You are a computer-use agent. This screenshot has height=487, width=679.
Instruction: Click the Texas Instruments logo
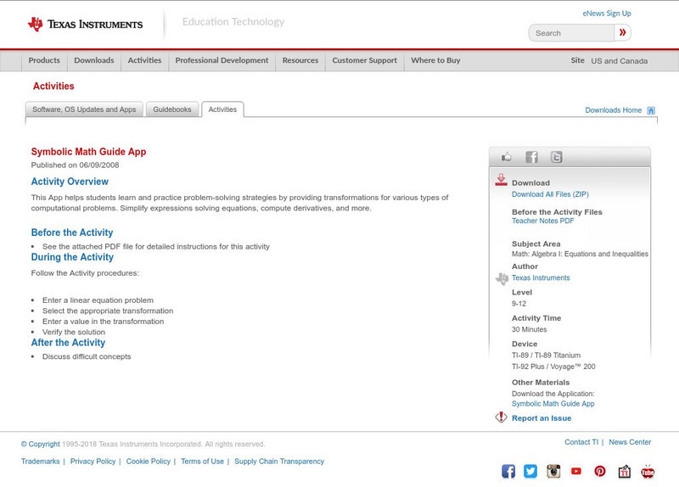(x=85, y=25)
